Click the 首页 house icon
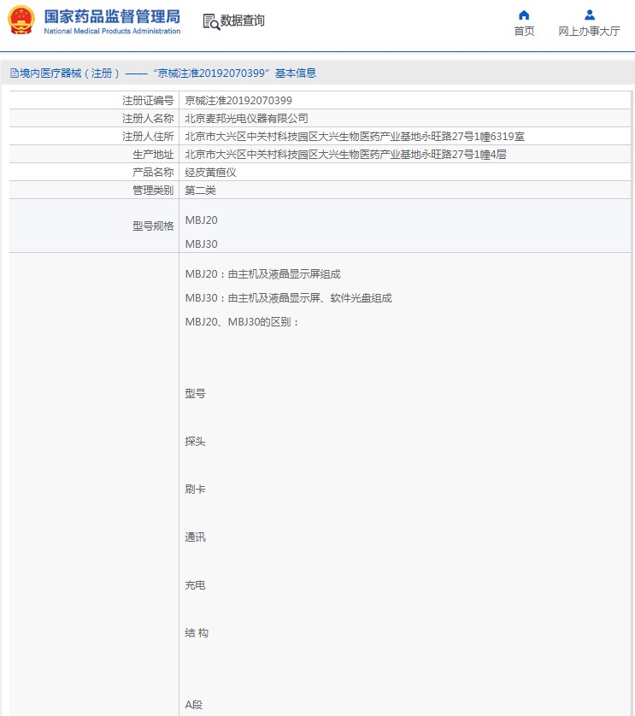 (x=524, y=15)
